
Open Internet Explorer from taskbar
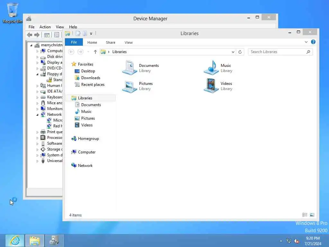15,241
